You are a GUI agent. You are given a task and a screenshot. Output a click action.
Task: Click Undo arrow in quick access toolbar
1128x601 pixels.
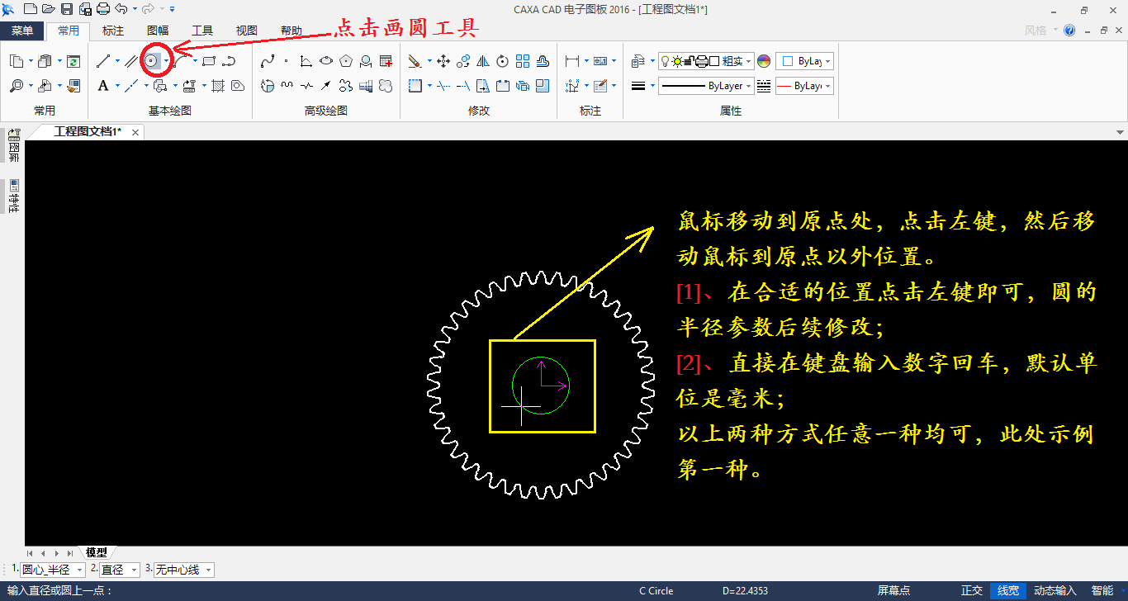(121, 9)
